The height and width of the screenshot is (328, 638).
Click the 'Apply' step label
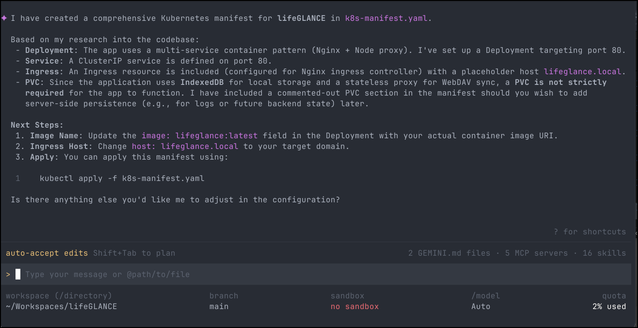pyautogui.click(x=42, y=157)
